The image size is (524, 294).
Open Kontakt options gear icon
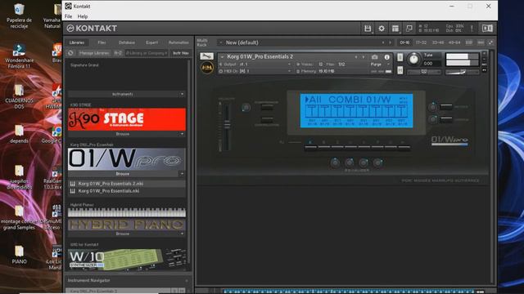(x=382, y=29)
